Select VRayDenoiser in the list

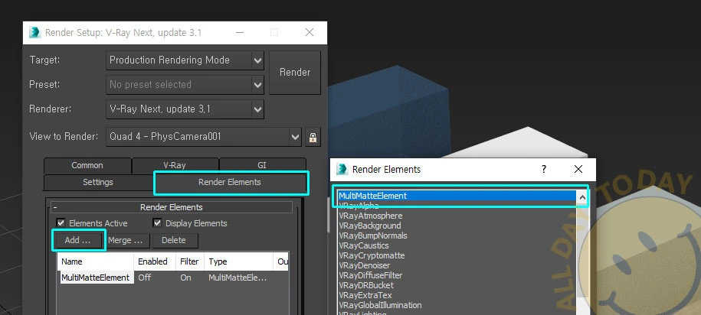457,265
